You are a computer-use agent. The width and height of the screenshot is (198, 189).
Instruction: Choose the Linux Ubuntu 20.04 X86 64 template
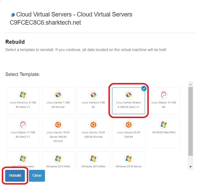point(128,133)
